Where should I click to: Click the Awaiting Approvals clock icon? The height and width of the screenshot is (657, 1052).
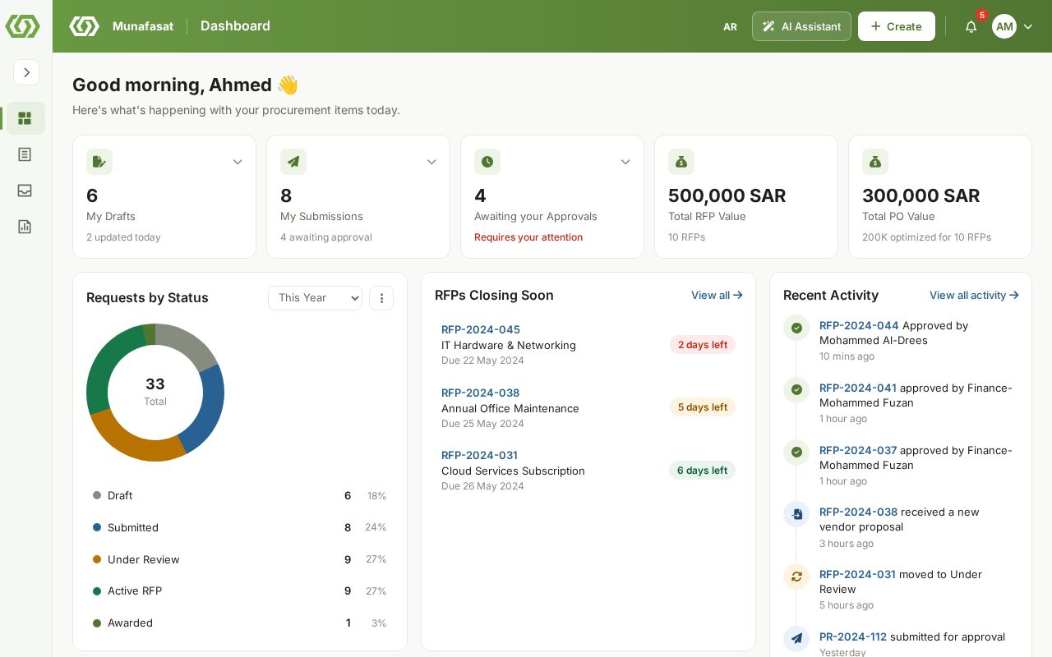point(487,162)
